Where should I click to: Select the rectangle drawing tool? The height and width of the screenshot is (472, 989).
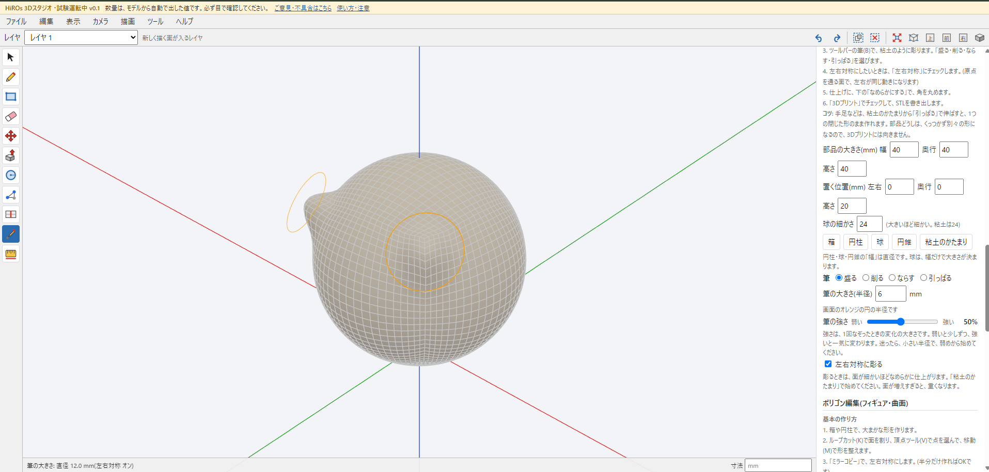[x=11, y=97]
